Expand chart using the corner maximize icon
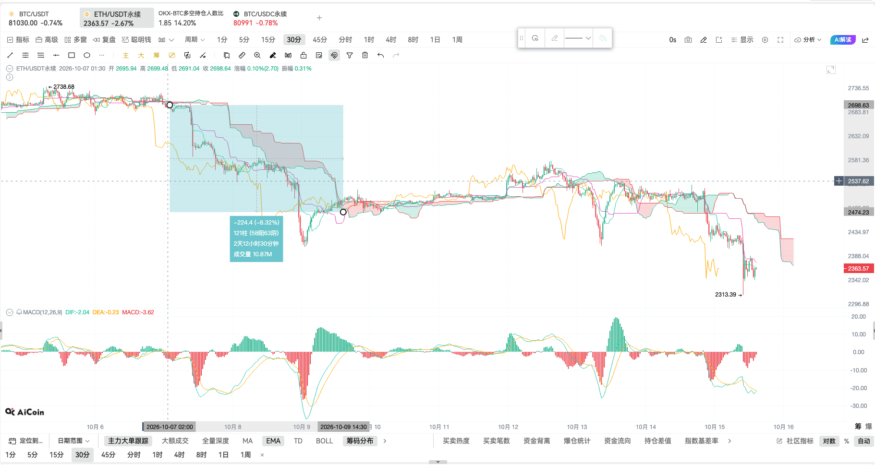 831,70
